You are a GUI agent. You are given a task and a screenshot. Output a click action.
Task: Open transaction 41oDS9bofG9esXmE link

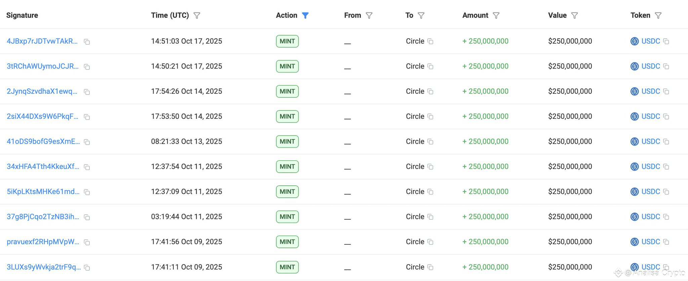[x=43, y=141]
